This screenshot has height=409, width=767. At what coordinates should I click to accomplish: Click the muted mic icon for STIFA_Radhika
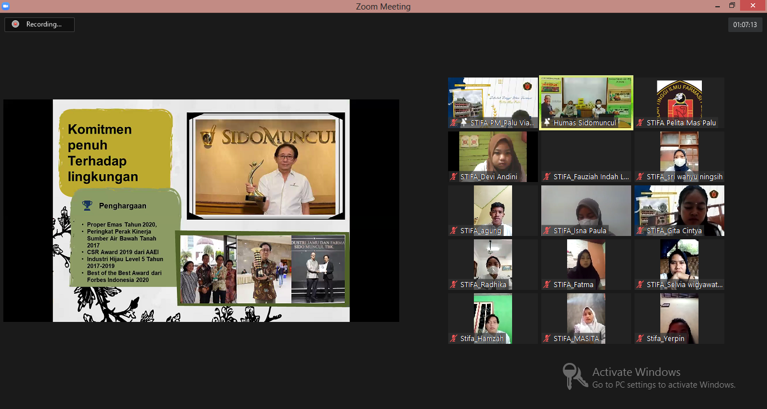[x=454, y=284]
